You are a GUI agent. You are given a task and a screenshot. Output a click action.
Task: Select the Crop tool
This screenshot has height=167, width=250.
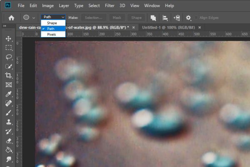pos(8,75)
